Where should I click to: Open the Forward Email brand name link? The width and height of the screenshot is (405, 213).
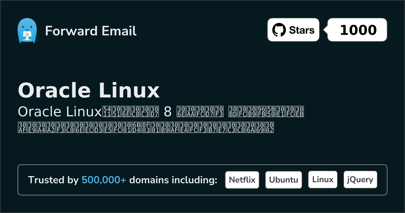90,31
